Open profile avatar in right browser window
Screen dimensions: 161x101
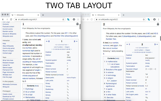pos(154,19)
